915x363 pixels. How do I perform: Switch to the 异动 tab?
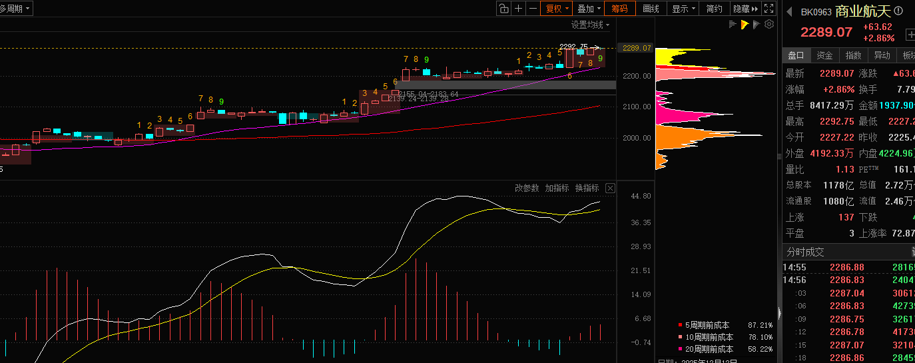tap(882, 55)
